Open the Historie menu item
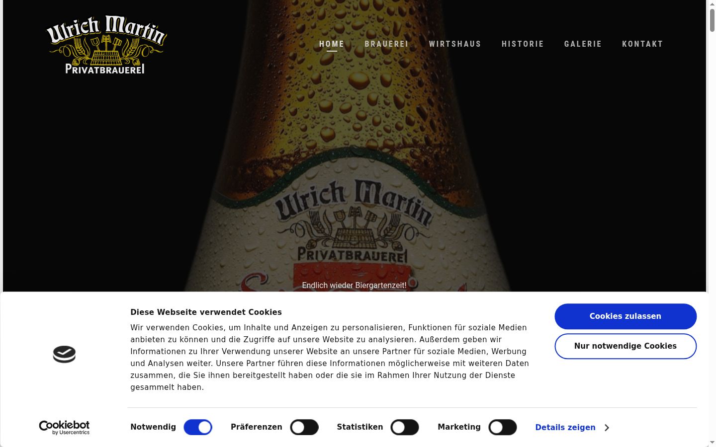The image size is (716, 447). click(523, 44)
